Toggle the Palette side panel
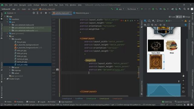Viewport: 194px width, 109px height. pyautogui.click(x=142, y=24)
